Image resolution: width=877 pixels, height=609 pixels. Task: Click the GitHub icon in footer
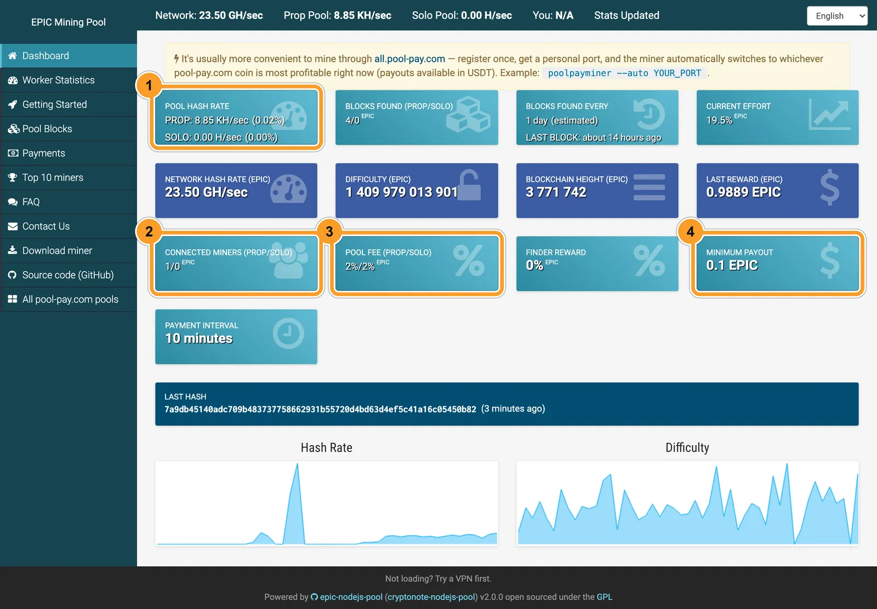point(314,597)
